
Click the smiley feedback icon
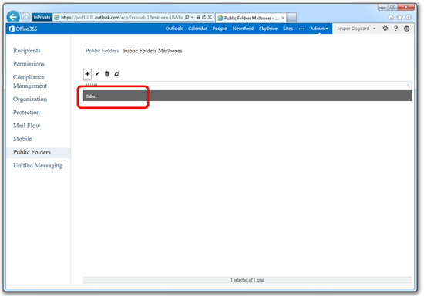[406, 29]
